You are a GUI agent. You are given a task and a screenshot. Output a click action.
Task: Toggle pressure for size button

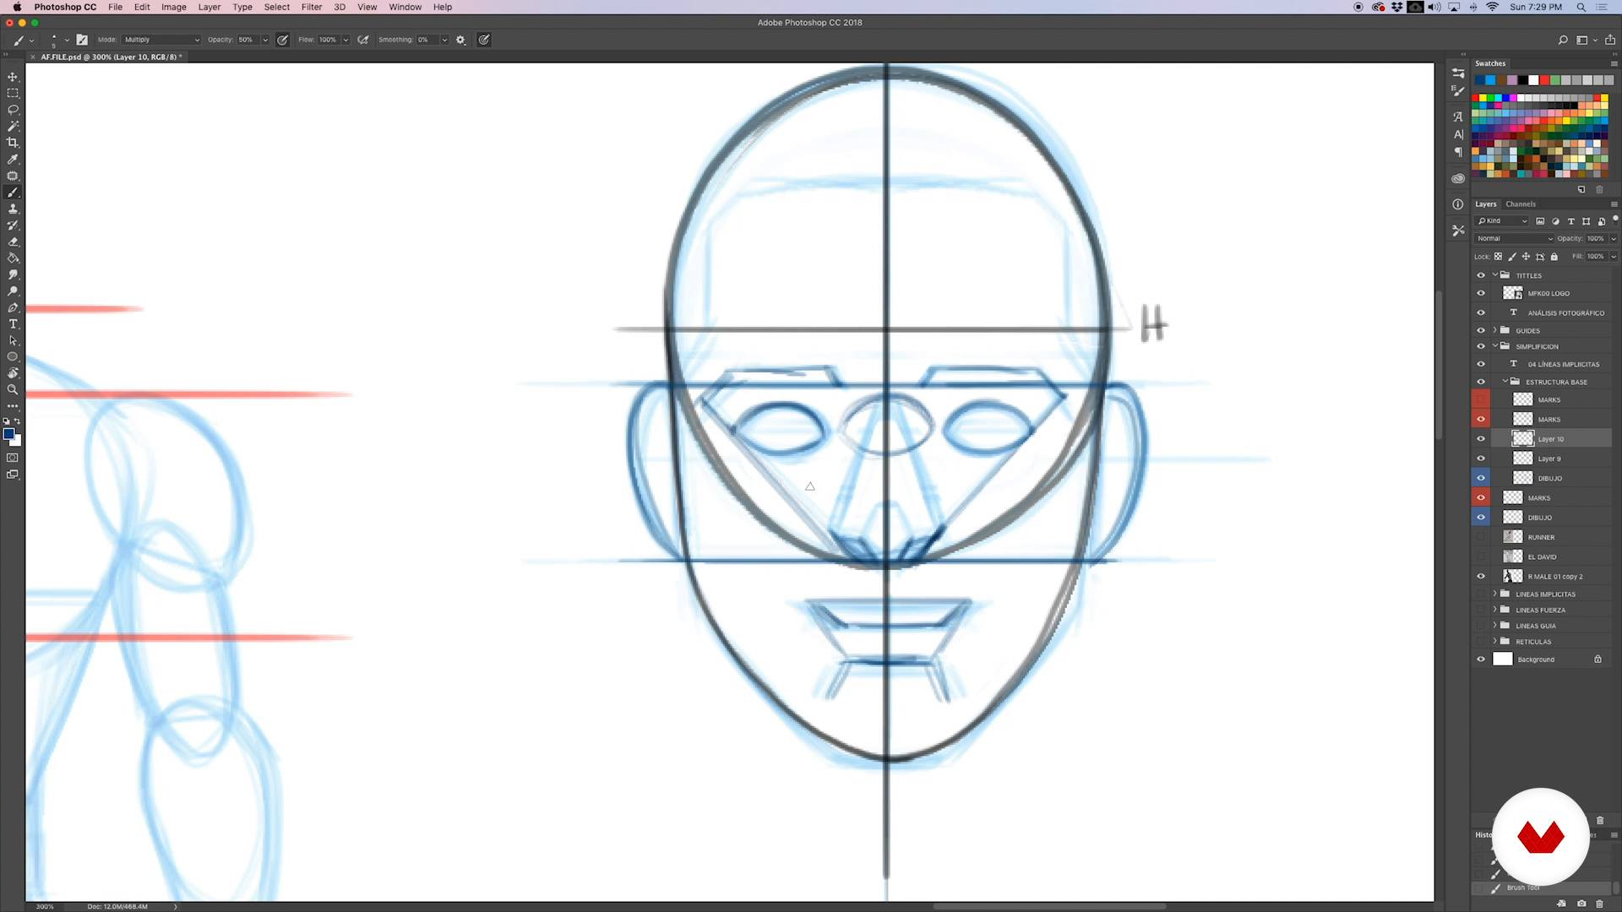(484, 40)
